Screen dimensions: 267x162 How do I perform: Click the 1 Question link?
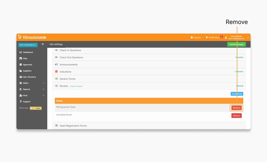point(239,57)
